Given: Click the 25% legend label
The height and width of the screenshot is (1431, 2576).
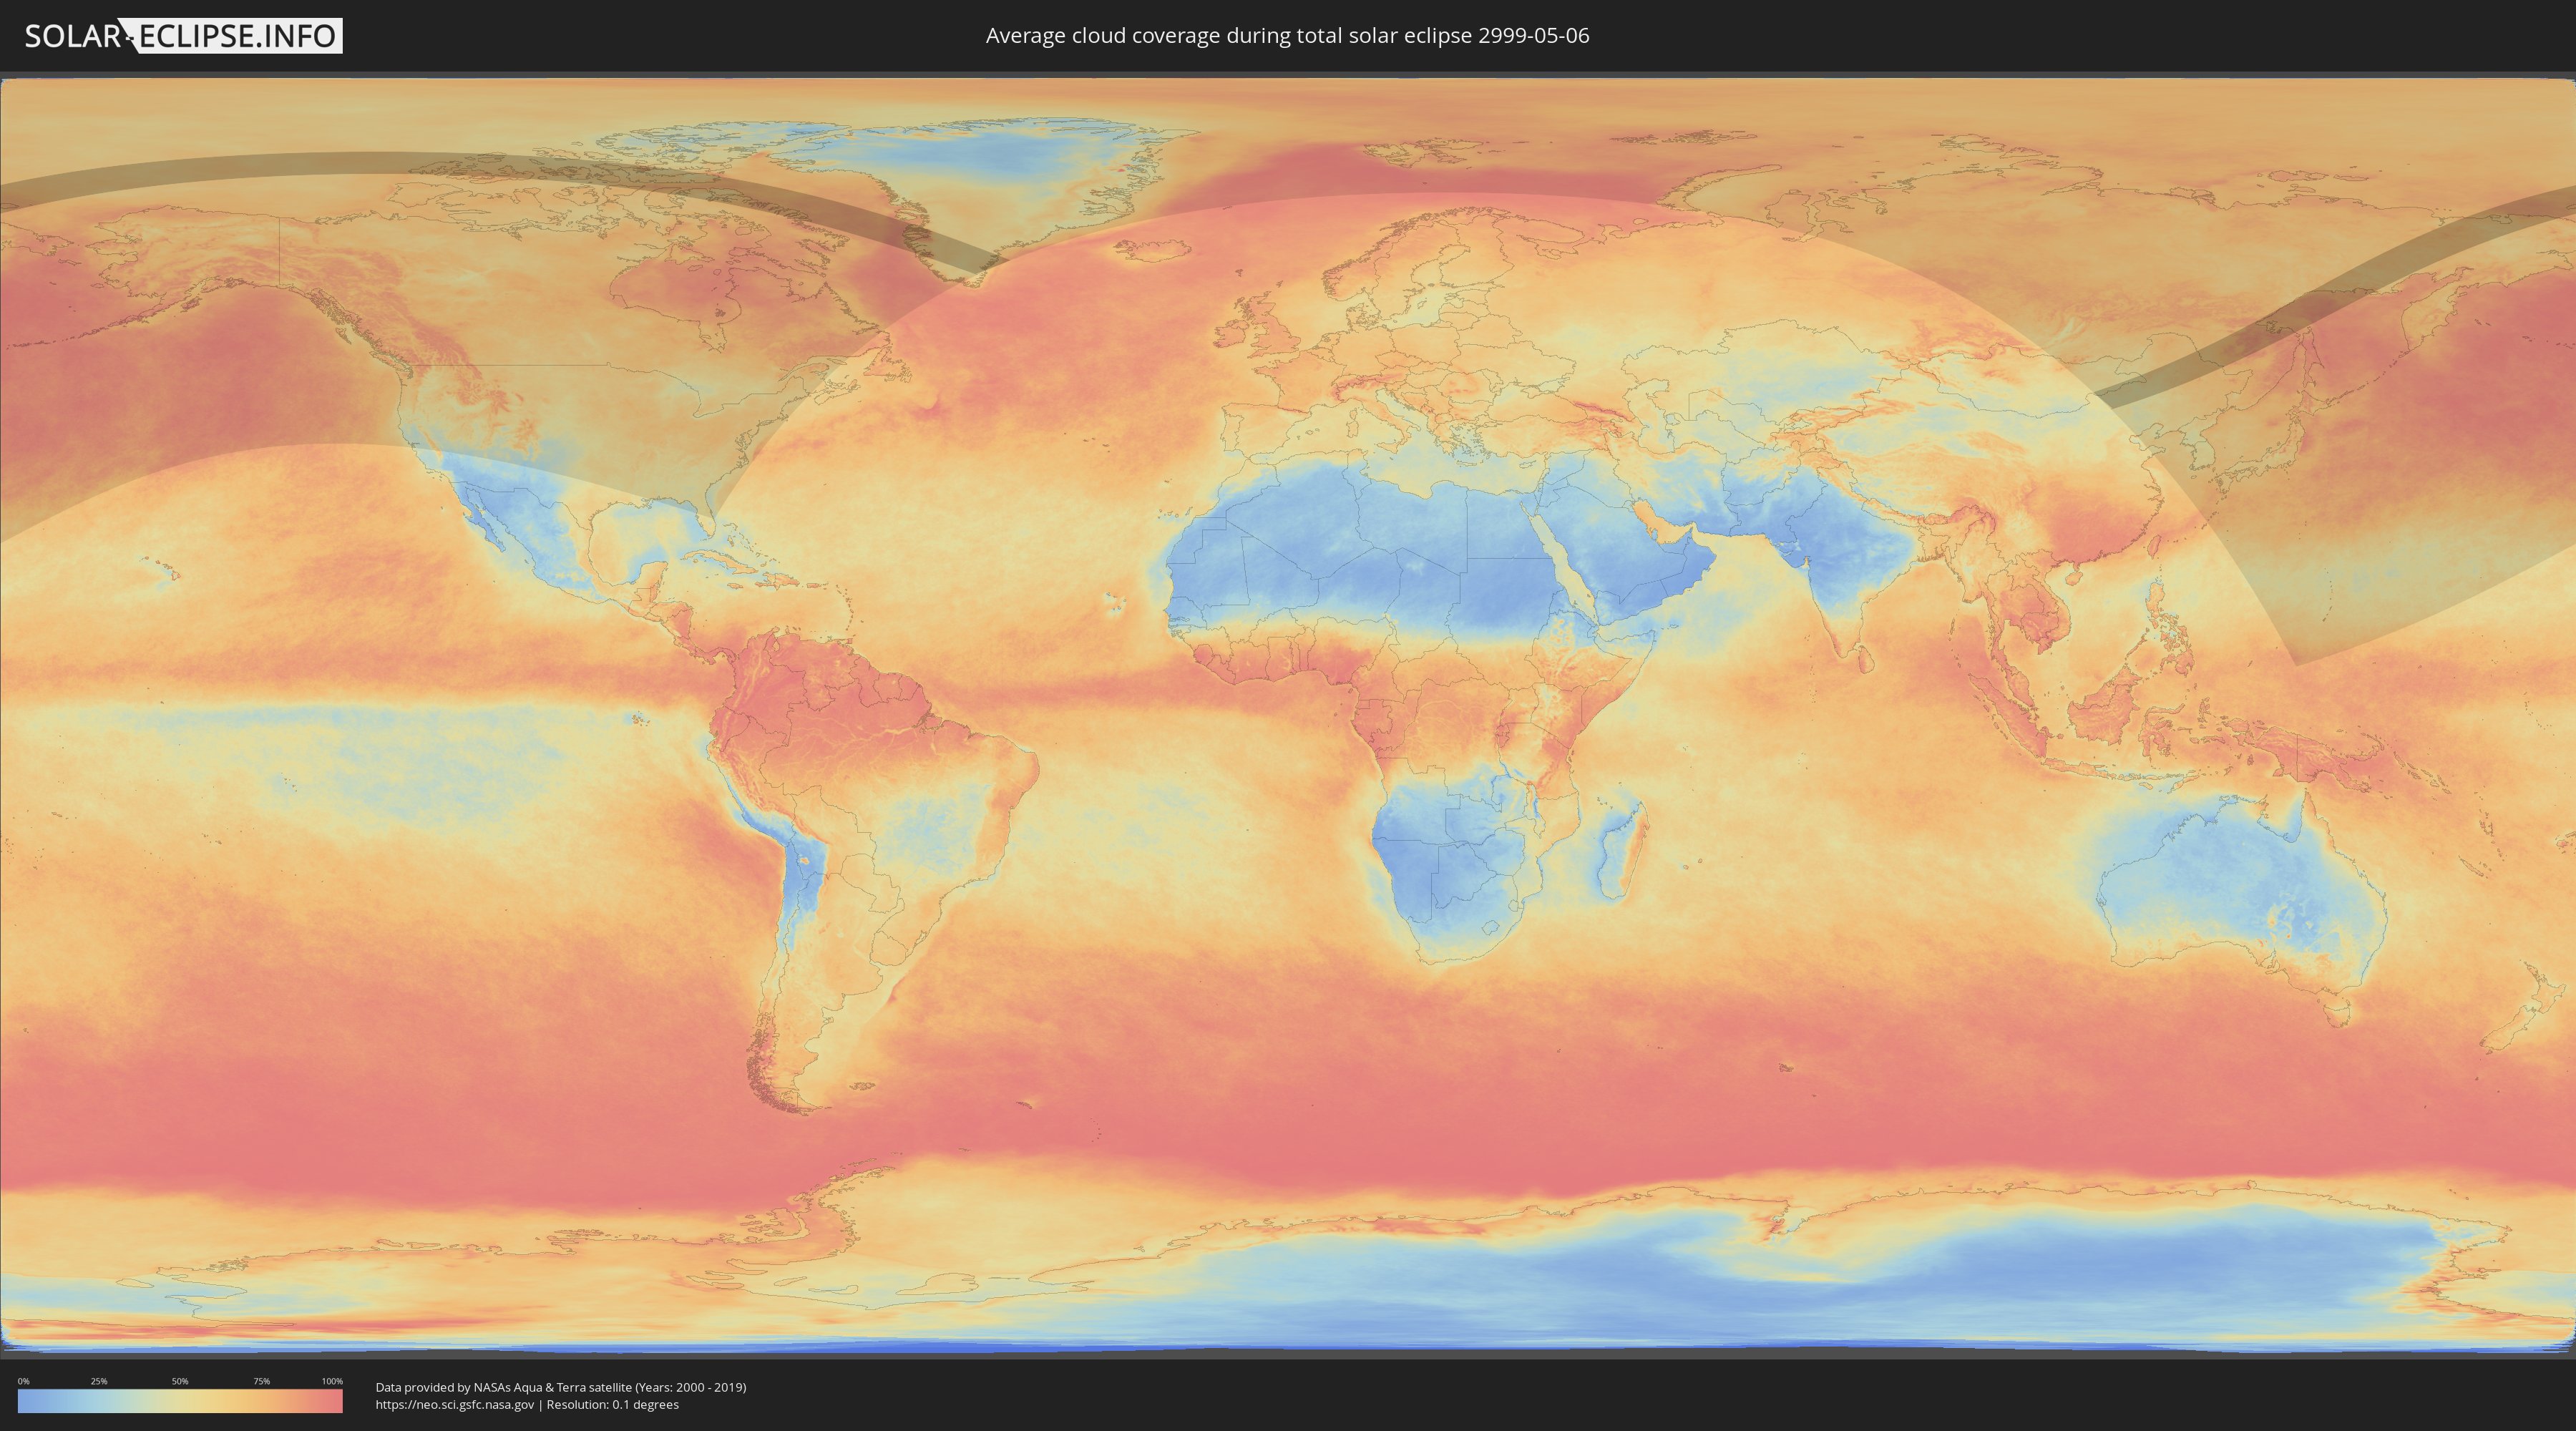Looking at the screenshot, I should (99, 1381).
